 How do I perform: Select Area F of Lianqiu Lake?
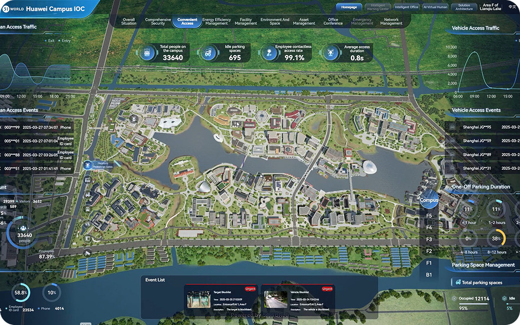(490, 7)
